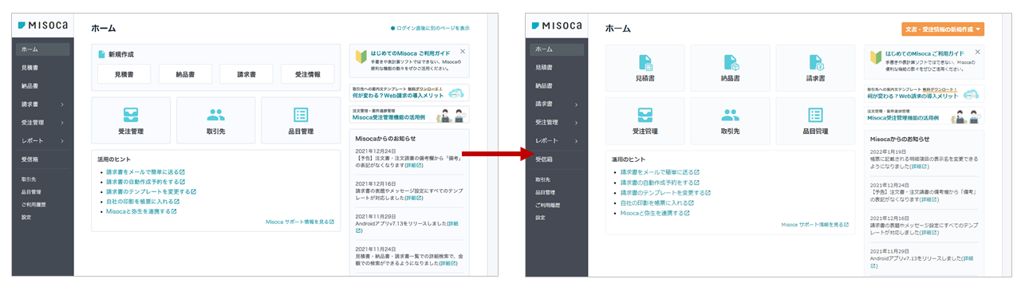The height and width of the screenshot is (287, 1021).
Task: Open 納品書 document icon card in right window
Action: (730, 68)
